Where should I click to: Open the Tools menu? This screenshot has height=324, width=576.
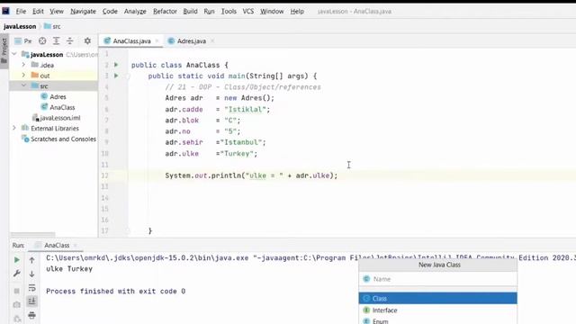pyautogui.click(x=229, y=12)
